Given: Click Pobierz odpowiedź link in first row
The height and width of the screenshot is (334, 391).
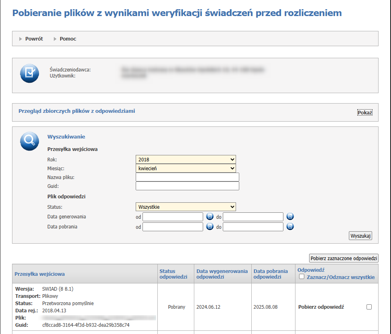Looking at the screenshot, I should click(321, 307).
